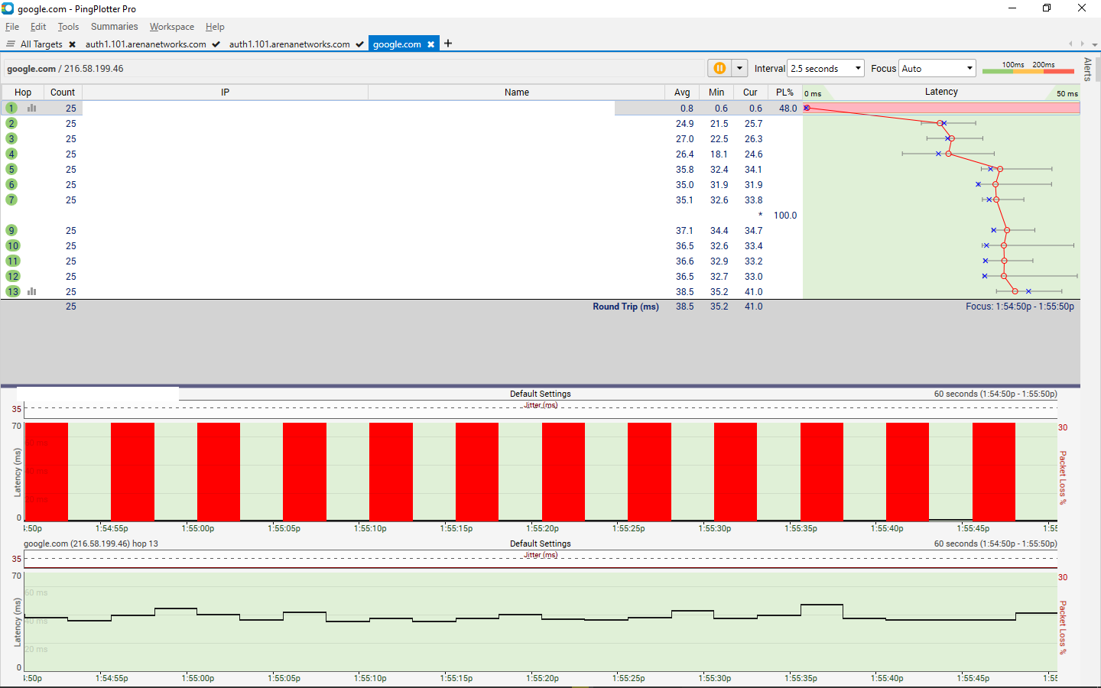Switch to the first auth1.101.arenanetworks.com tab
Screen dimensions: 1101x688
(145, 44)
